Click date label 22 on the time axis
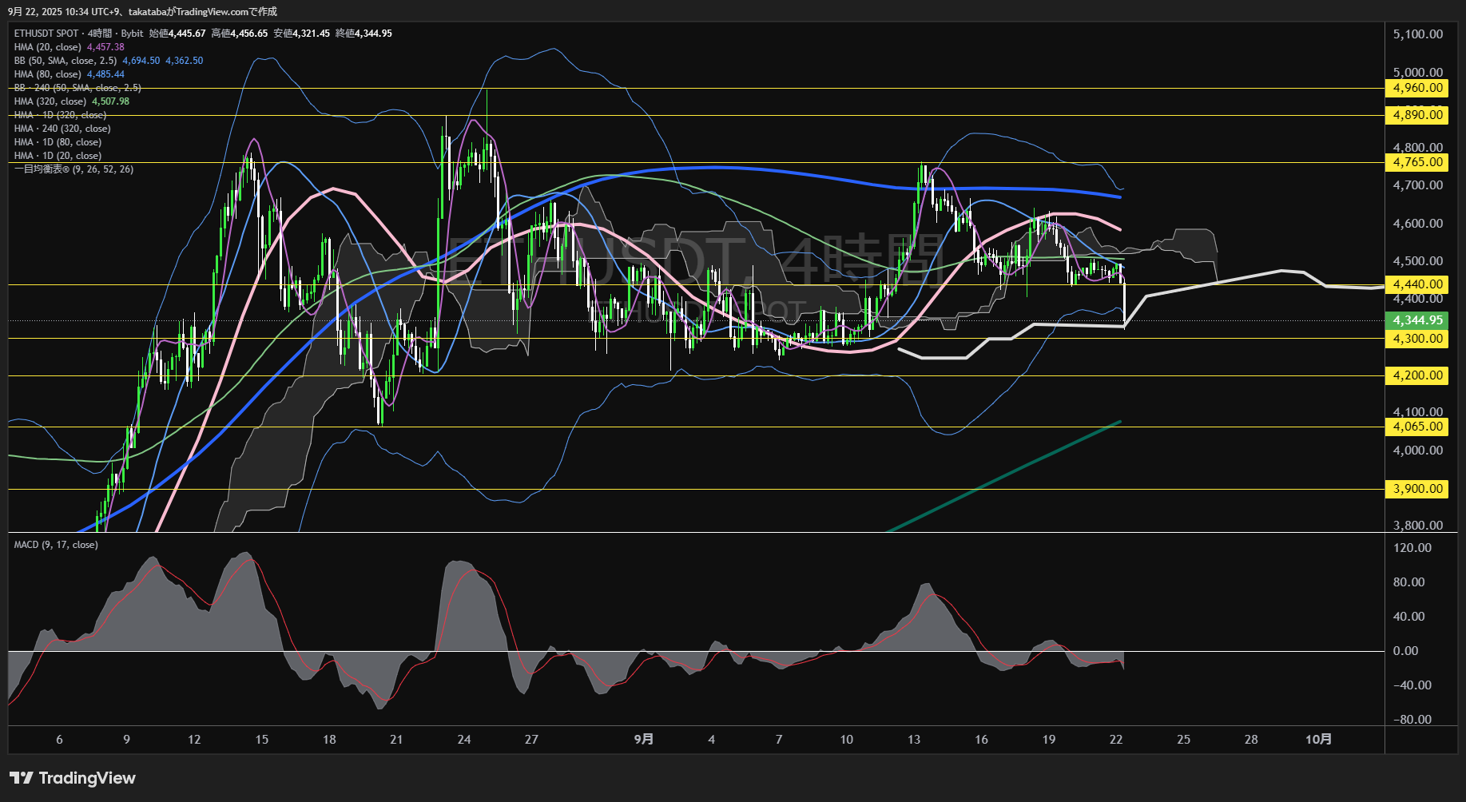Viewport: 1466px width, 802px height. (x=1116, y=740)
